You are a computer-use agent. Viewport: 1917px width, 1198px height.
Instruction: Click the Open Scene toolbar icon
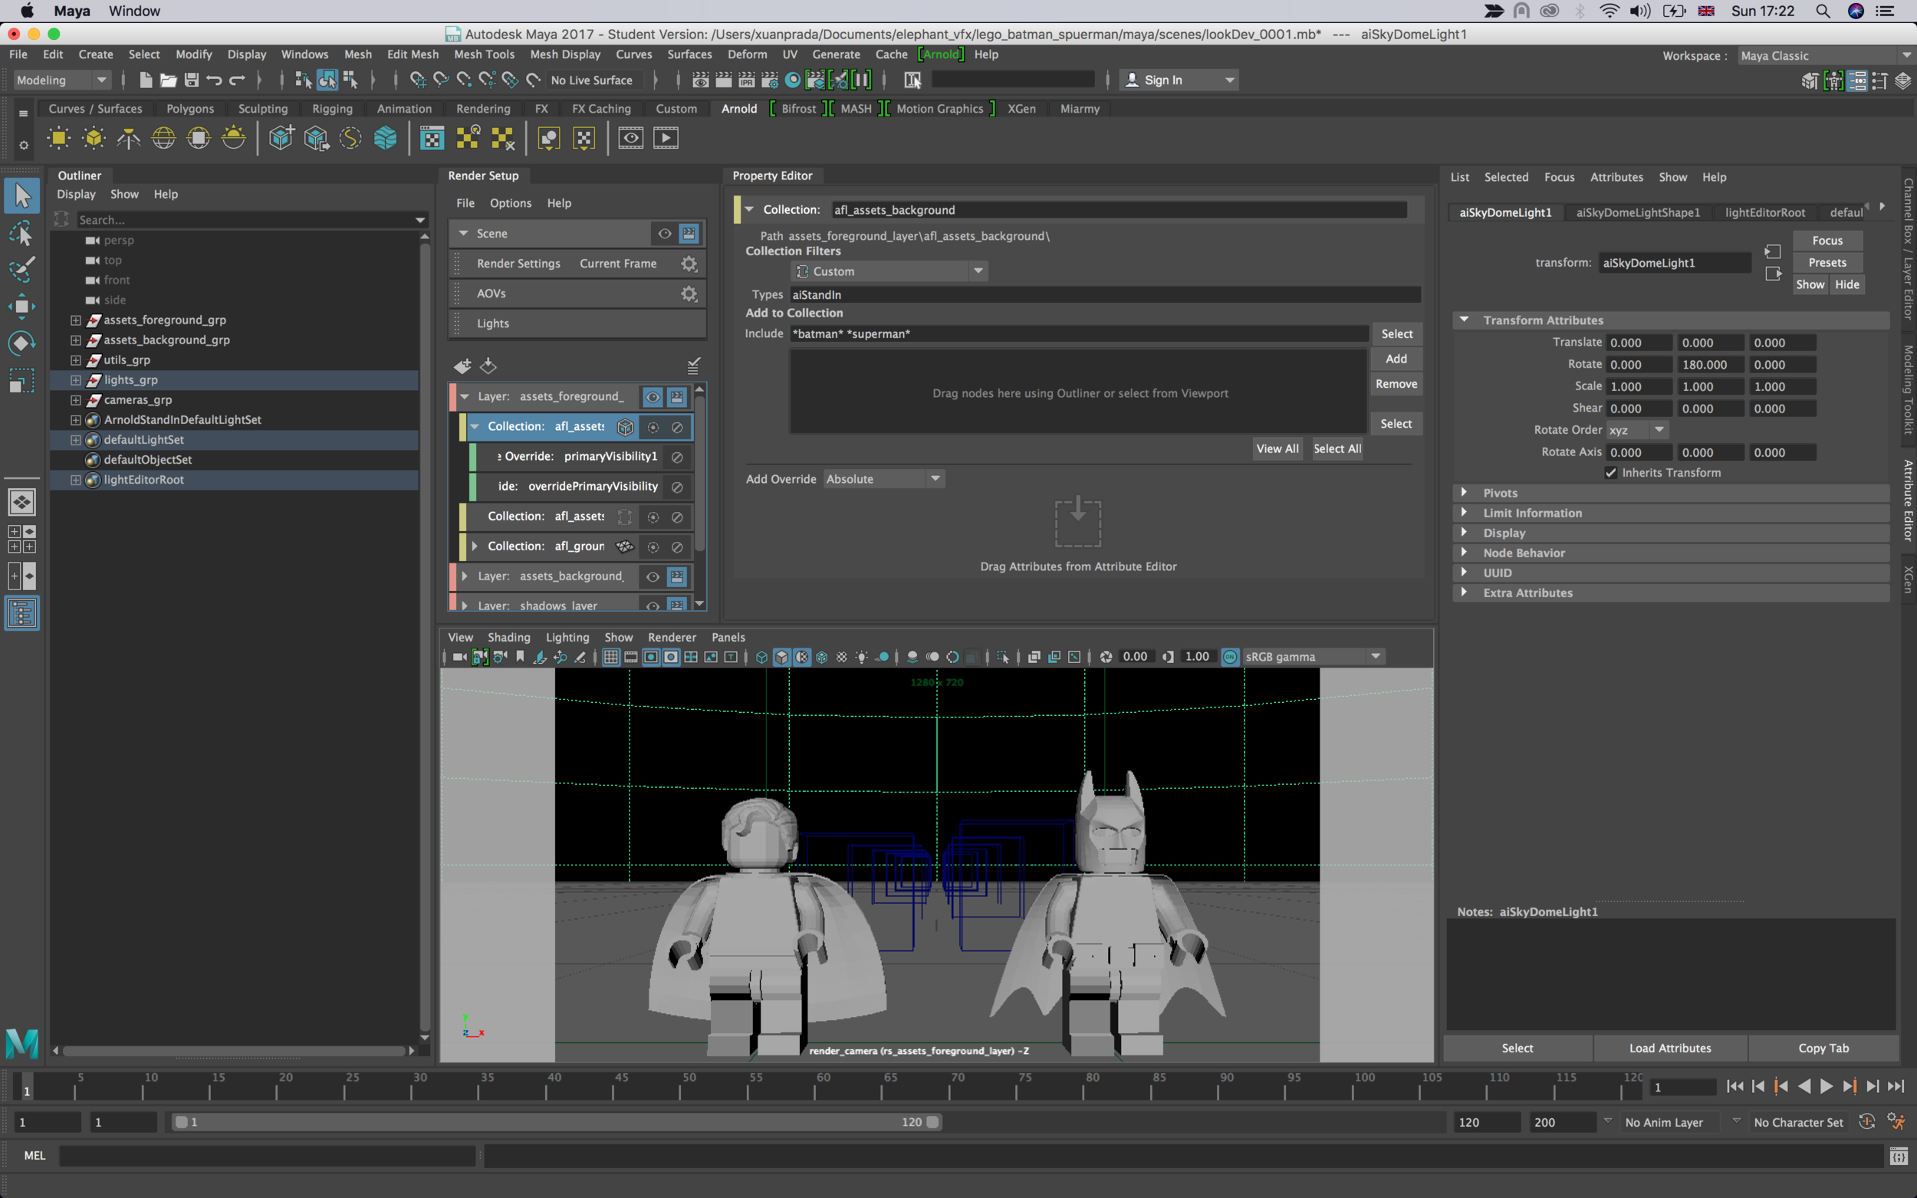(168, 80)
